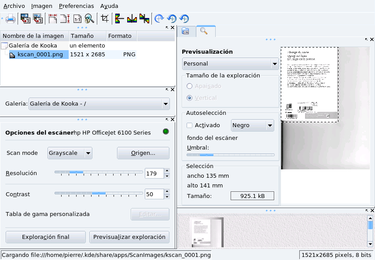Screen dimensions: 375x260
Task: Enable the Activado autoselection checkbox
Action: [190, 125]
